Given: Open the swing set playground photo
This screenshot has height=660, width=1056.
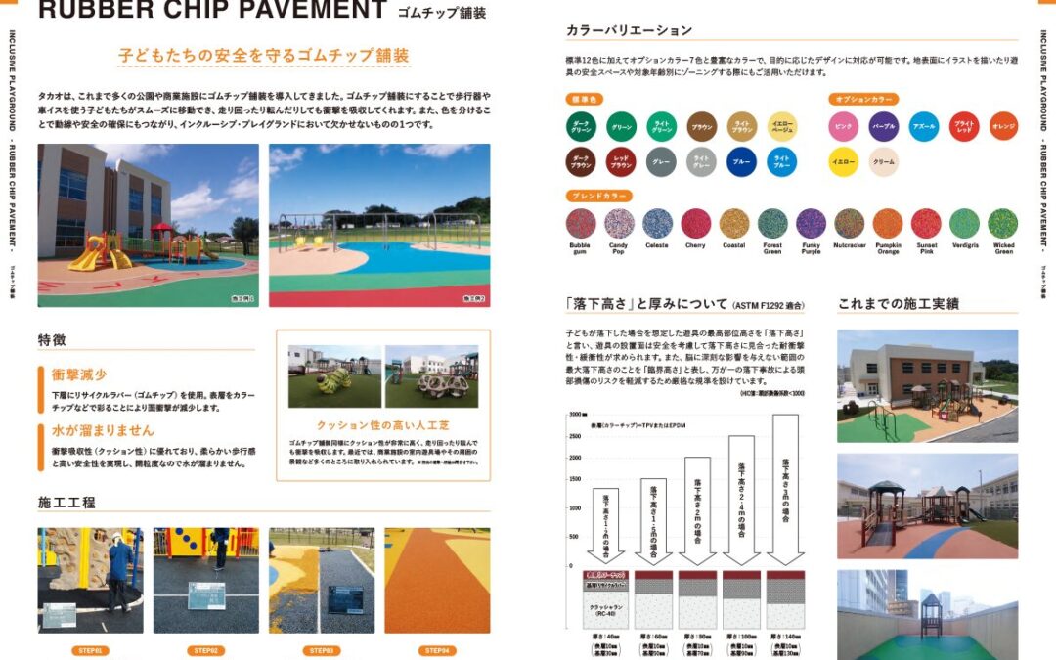Looking at the screenshot, I should coord(379,225).
